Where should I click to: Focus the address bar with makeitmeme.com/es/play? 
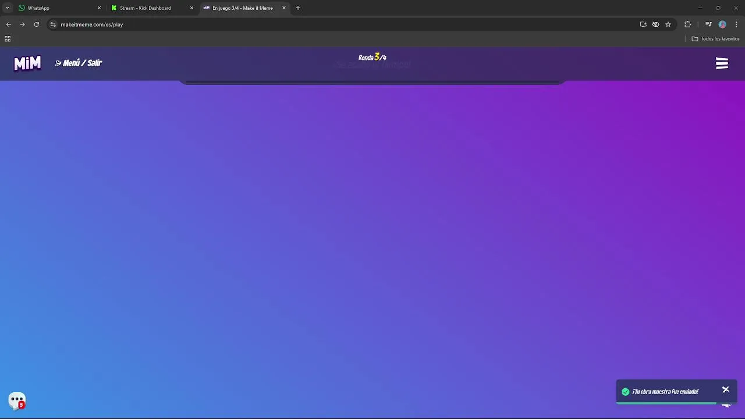(x=361, y=24)
